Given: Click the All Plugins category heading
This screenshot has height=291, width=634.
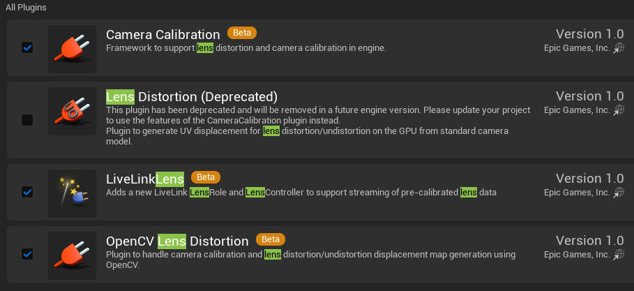Looking at the screenshot, I should [27, 7].
